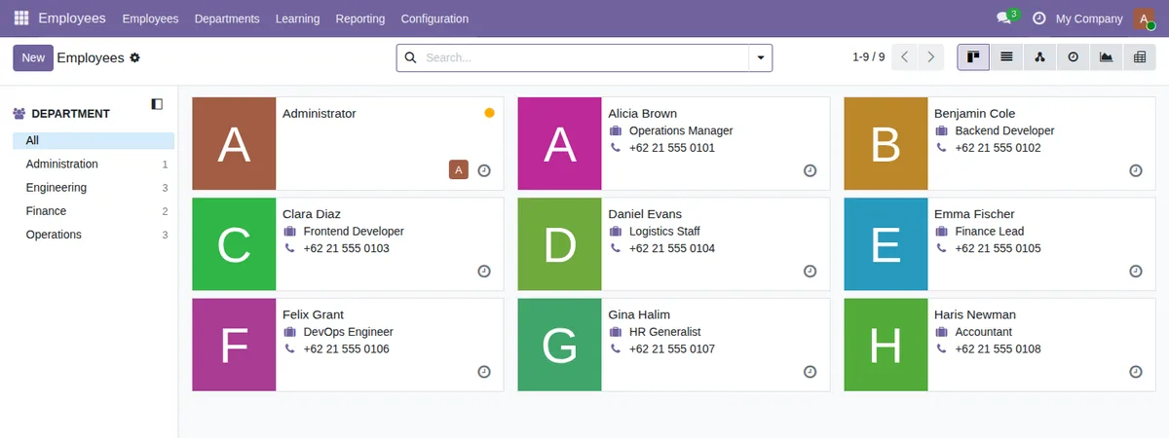Open the conversations chat icon with badge
Image resolution: width=1169 pixels, height=438 pixels.
[x=1004, y=18]
